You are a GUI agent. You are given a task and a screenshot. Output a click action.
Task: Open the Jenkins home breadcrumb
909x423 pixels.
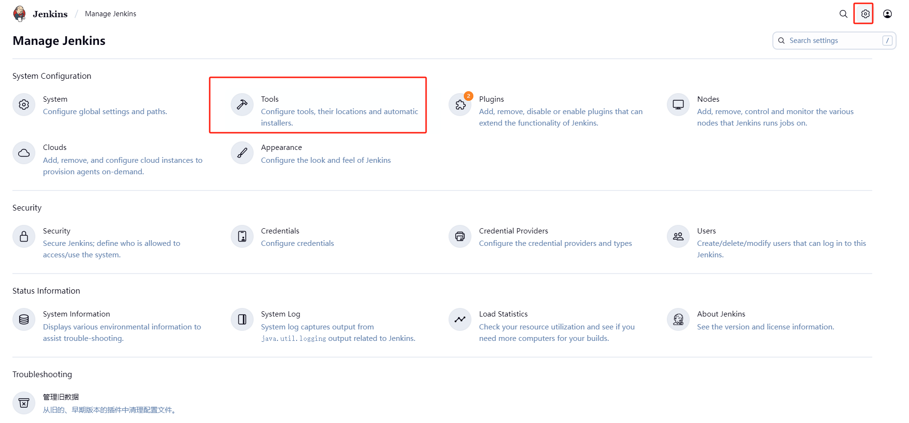(50, 14)
